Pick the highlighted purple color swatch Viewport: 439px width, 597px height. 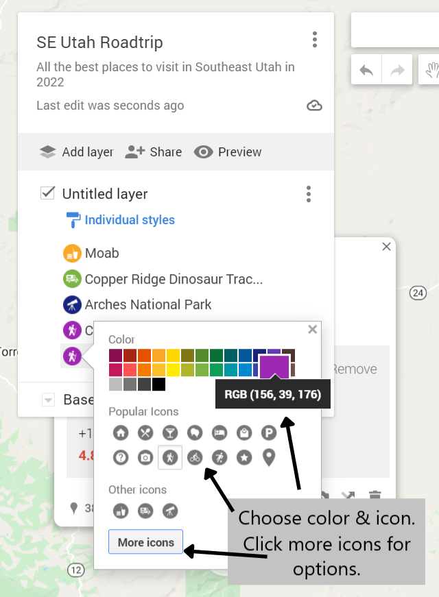point(274,367)
